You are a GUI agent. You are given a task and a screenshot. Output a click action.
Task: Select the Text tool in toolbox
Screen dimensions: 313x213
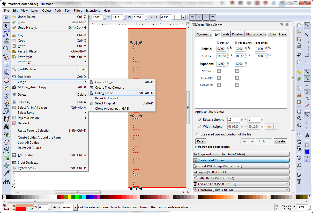coord(6,127)
